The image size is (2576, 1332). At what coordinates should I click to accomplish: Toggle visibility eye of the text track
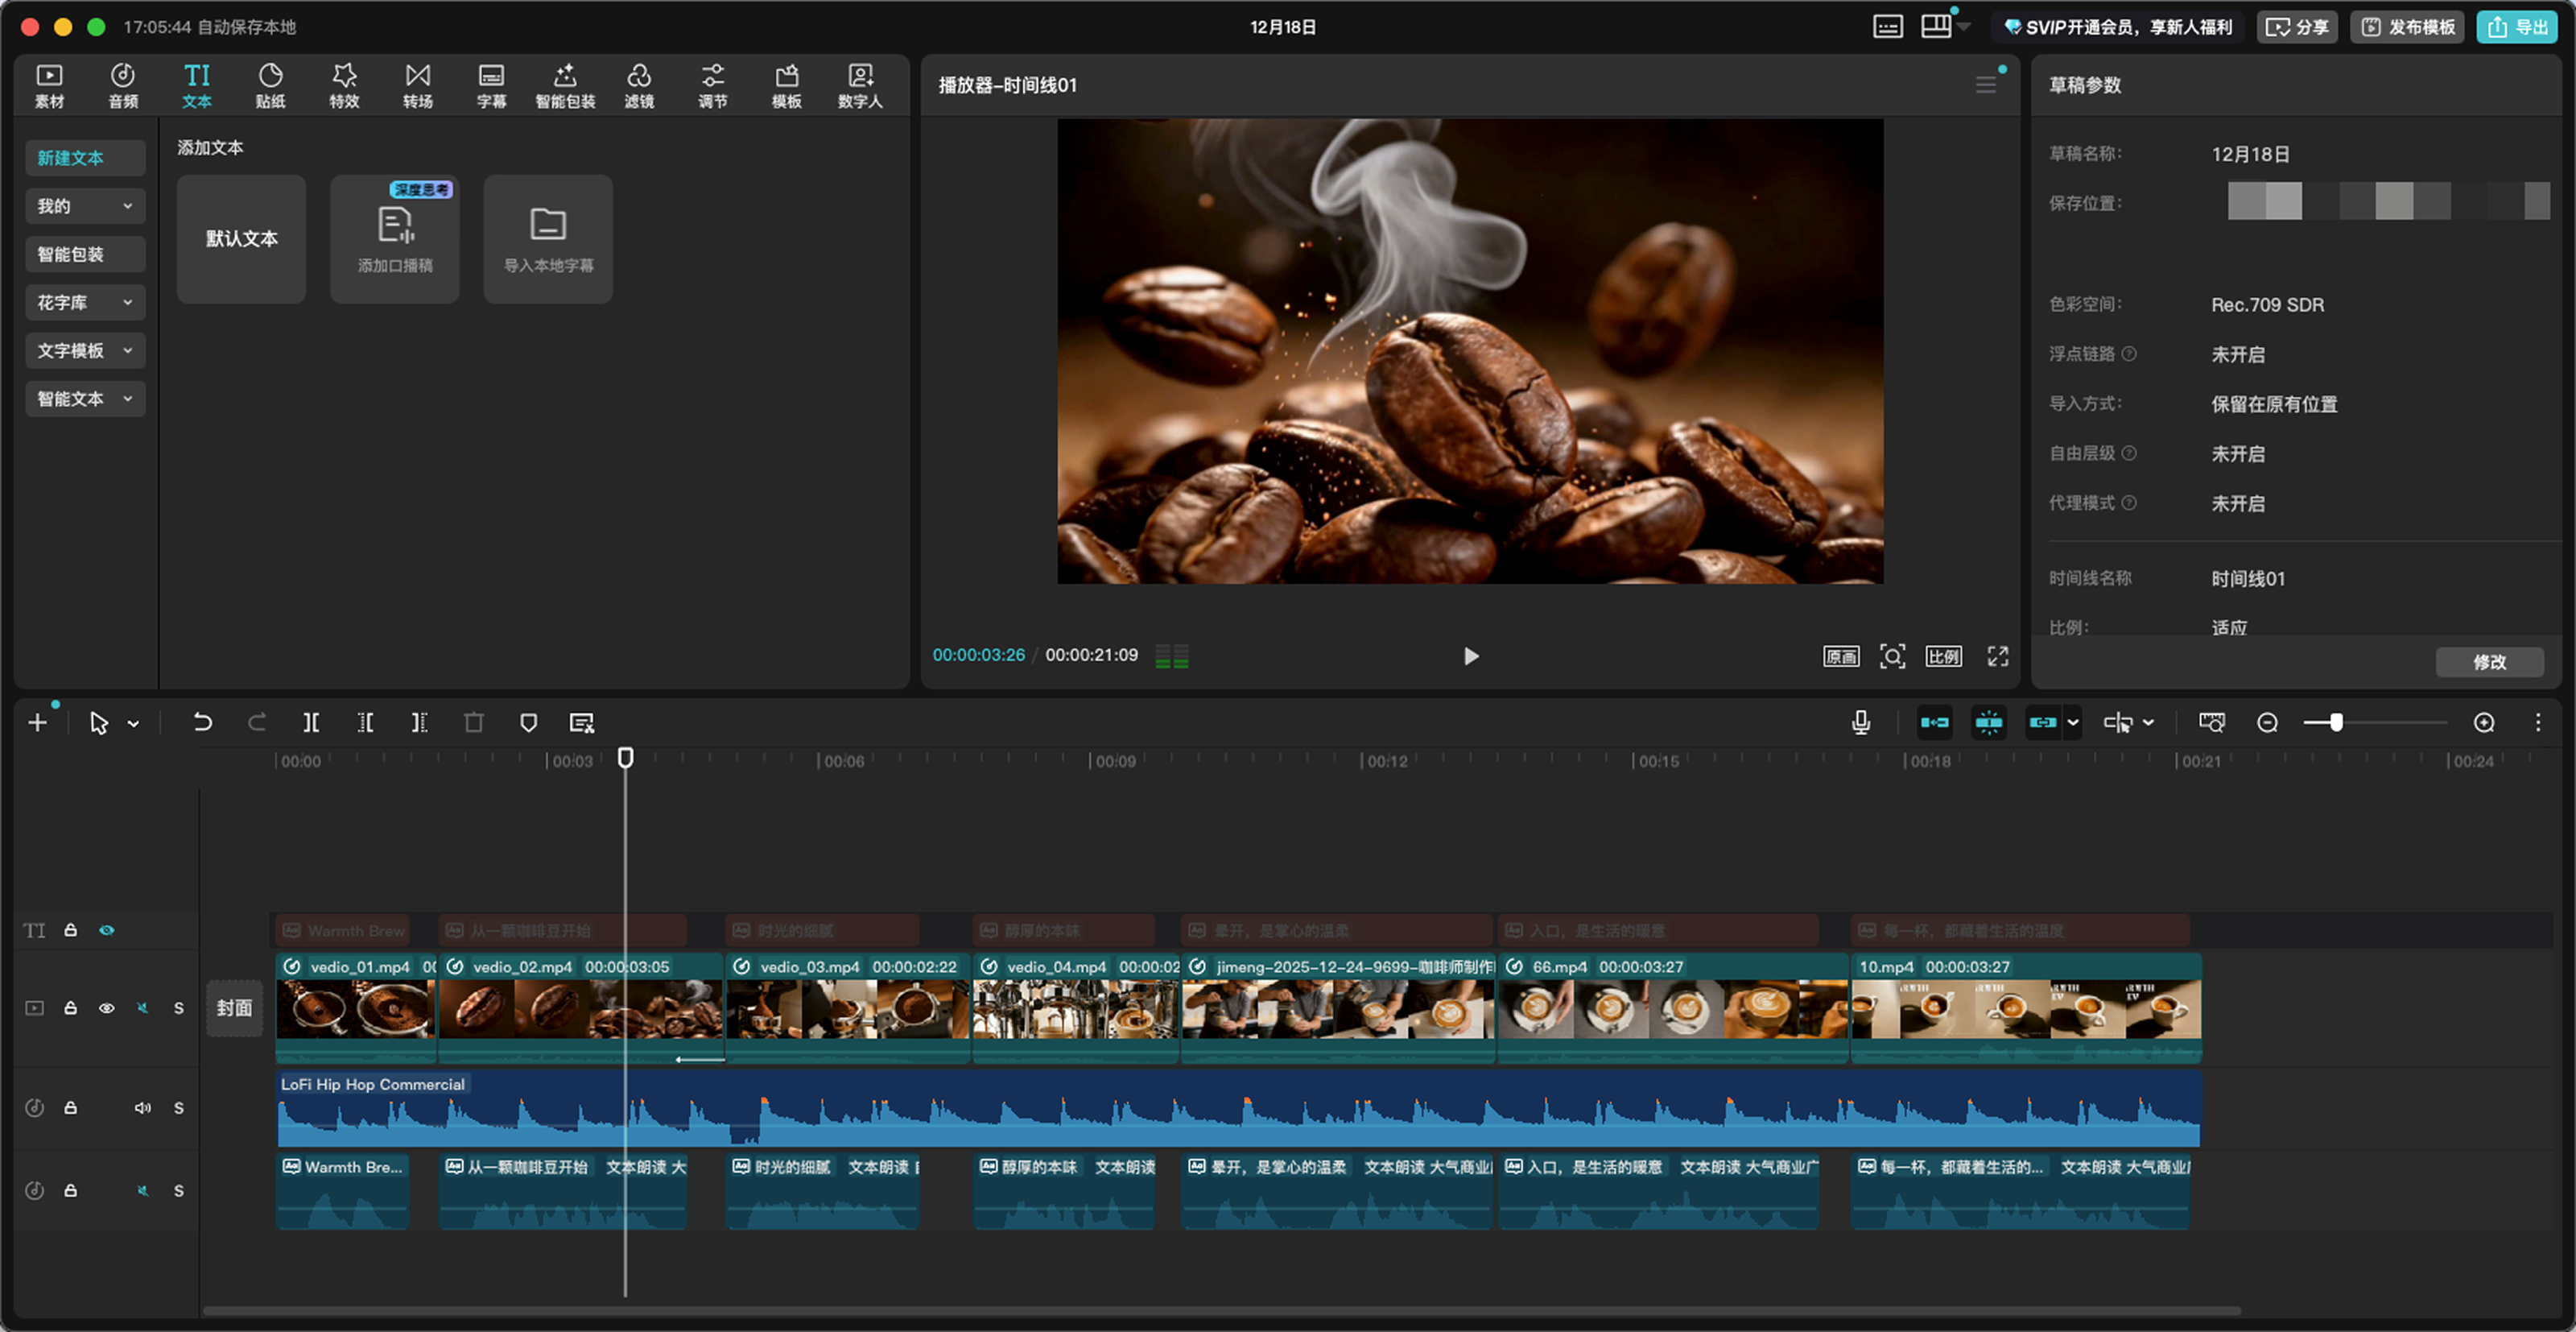(106, 929)
